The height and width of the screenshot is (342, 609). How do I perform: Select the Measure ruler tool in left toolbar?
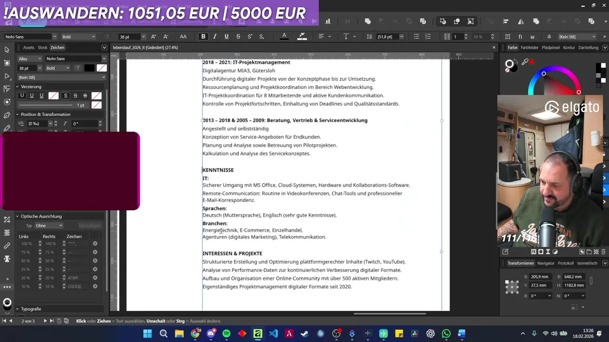click(x=7, y=246)
